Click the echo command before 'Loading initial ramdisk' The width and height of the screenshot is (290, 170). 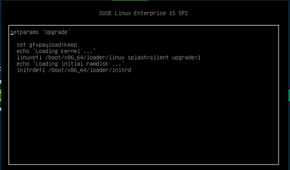coord(23,64)
